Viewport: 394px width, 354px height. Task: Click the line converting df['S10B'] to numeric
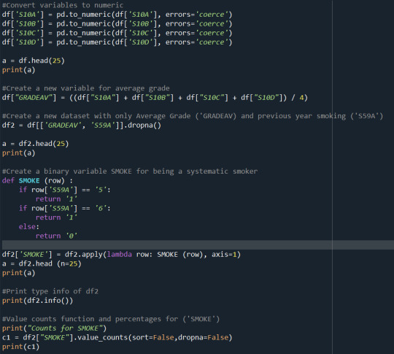tap(117, 24)
